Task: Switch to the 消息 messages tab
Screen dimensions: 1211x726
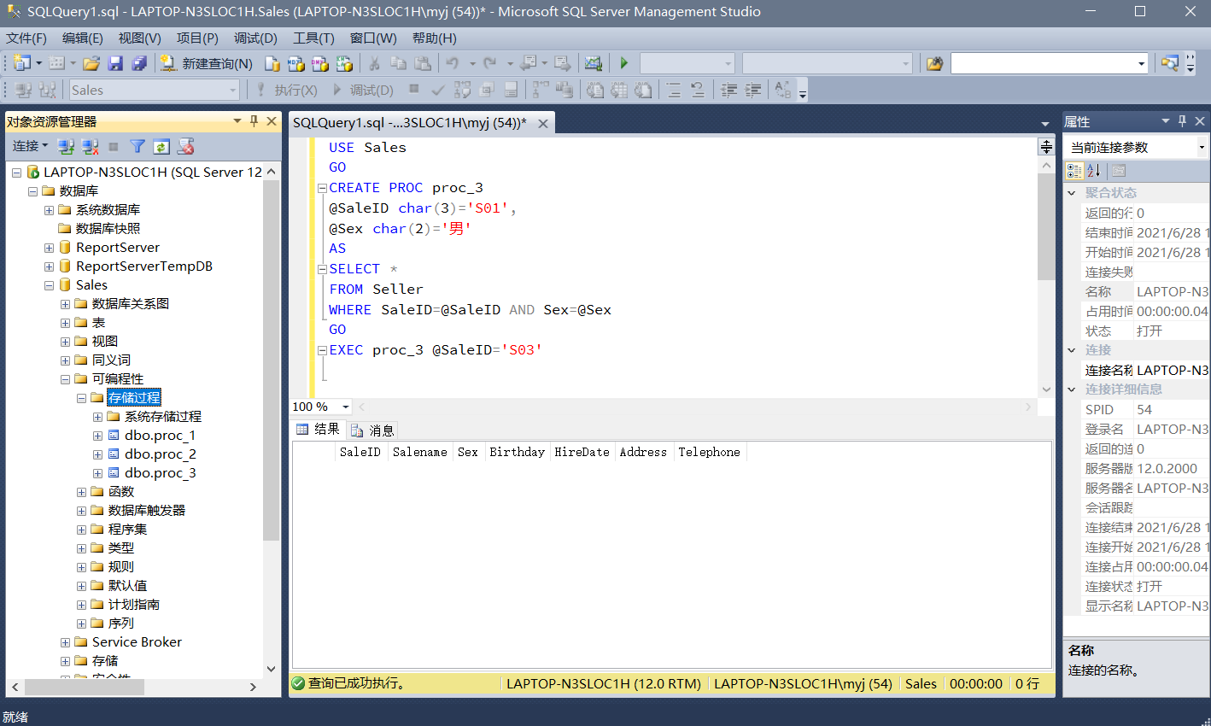Action: pos(372,430)
